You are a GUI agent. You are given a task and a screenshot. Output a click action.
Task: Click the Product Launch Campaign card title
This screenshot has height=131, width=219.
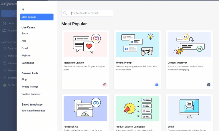(x=130, y=127)
